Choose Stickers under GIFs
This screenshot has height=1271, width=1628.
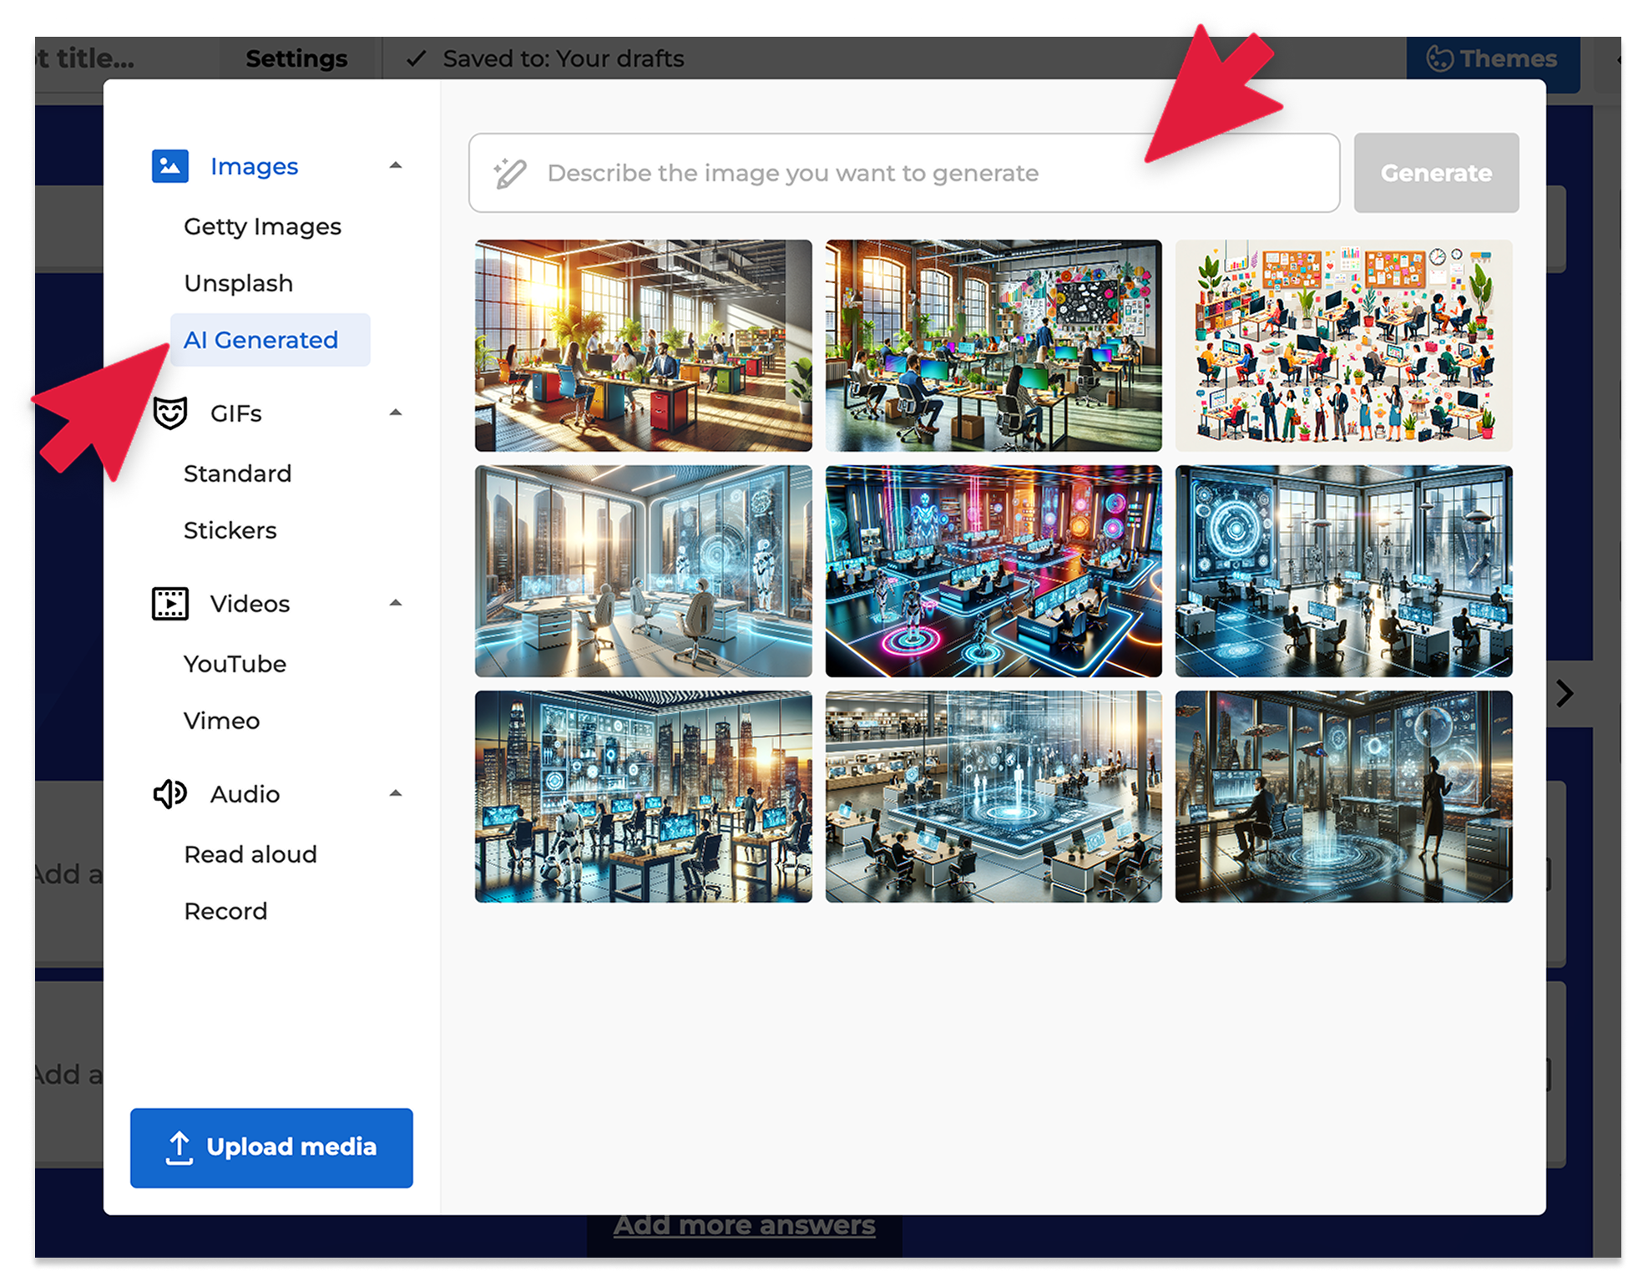[x=230, y=530]
